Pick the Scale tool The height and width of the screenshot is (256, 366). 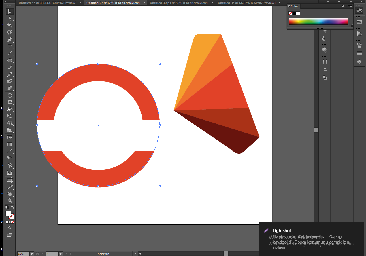10,102
